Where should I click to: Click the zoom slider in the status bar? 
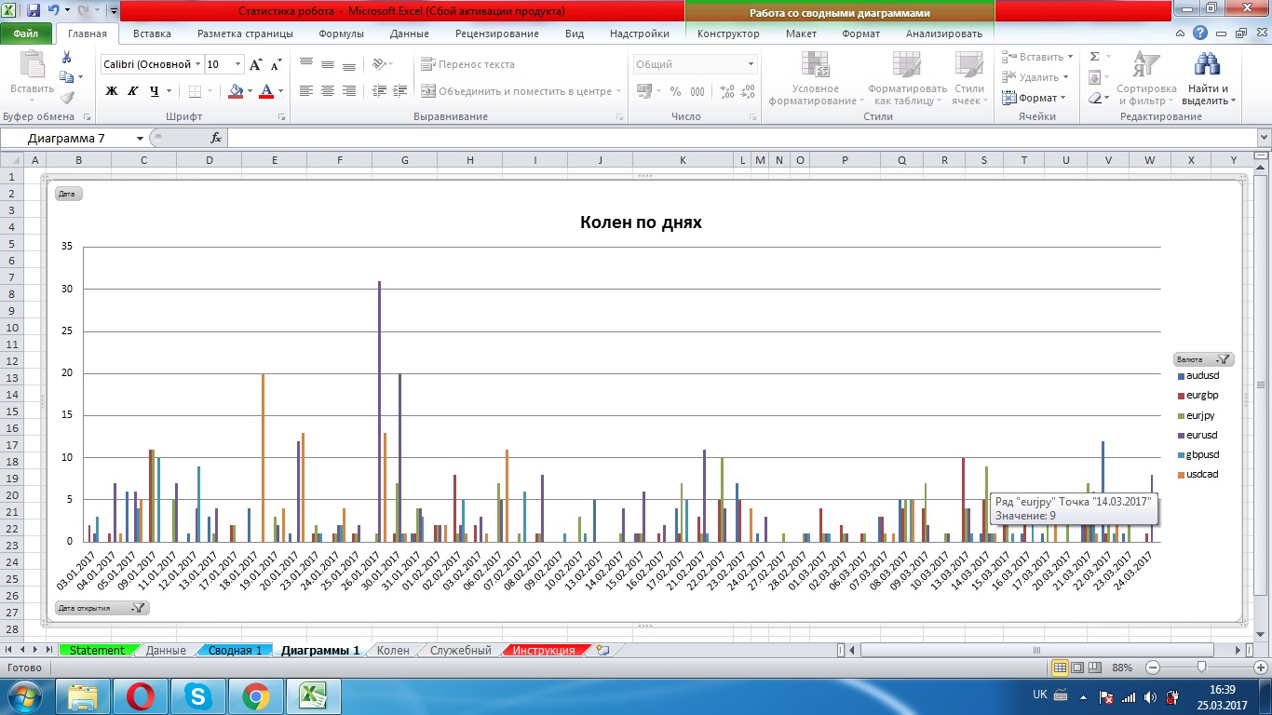coord(1202,668)
